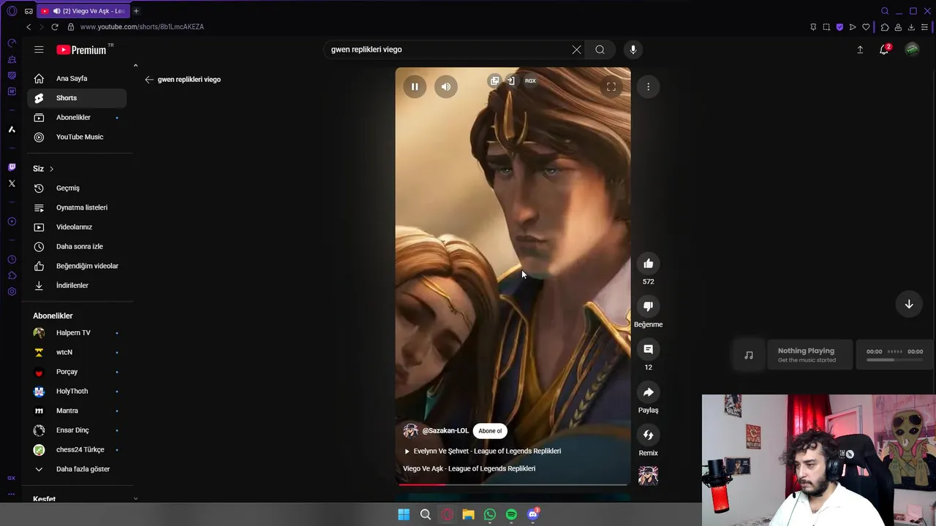Click the YouTube Premium logo

click(82, 50)
